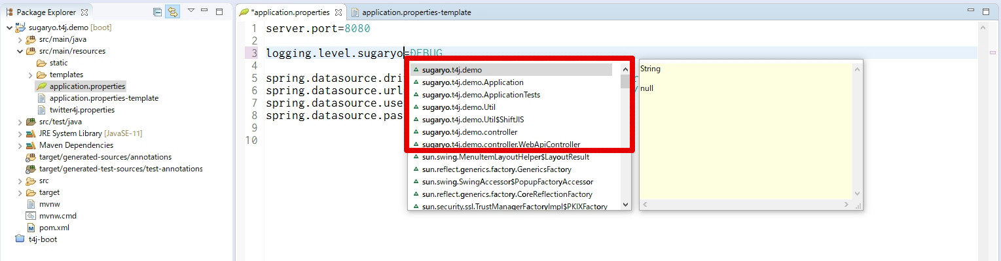Click proposal list scroll down arrow
This screenshot has height=261, width=1001.
tap(625, 205)
